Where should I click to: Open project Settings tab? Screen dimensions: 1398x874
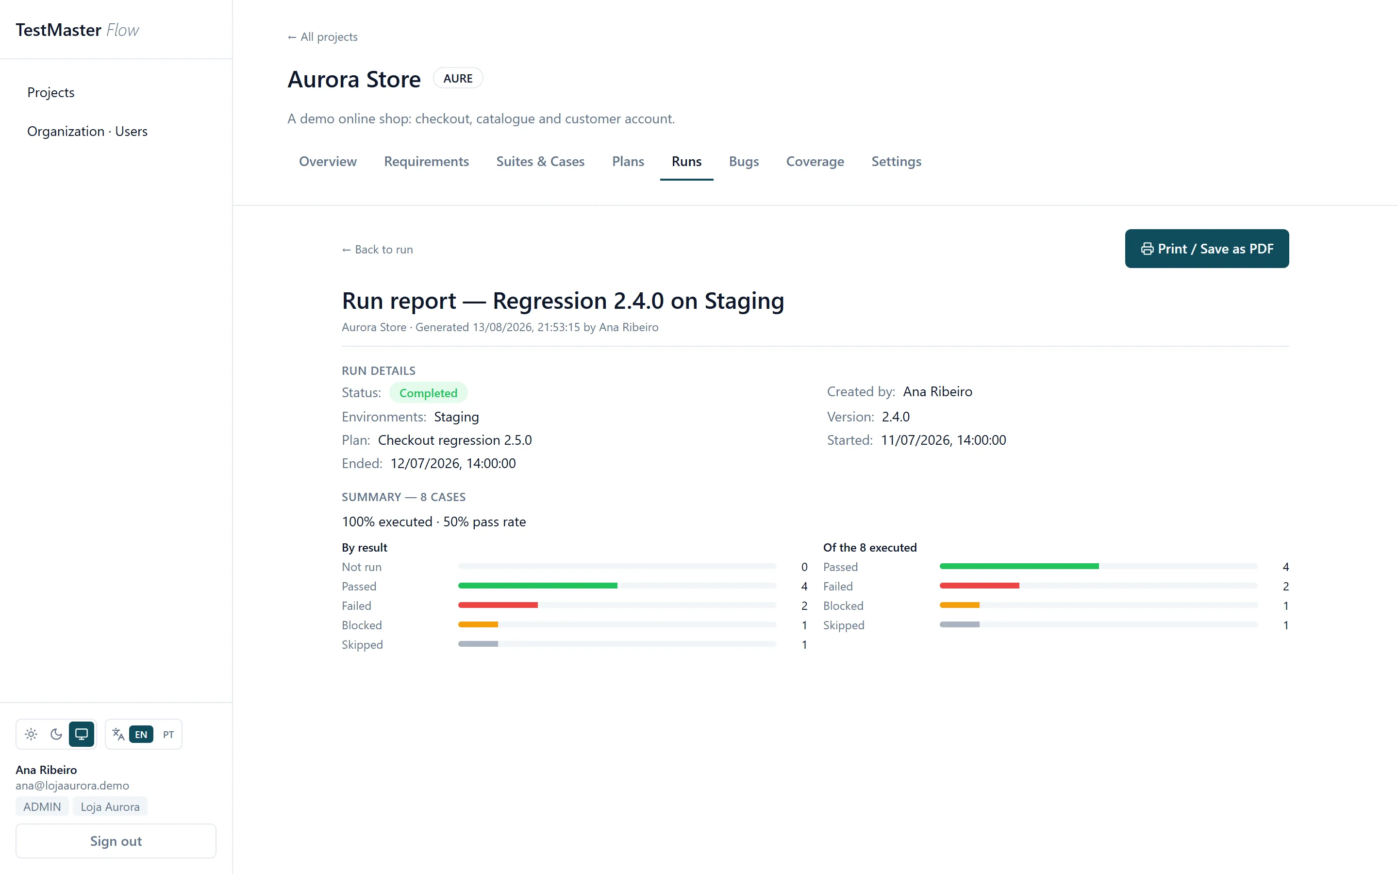coord(896,161)
